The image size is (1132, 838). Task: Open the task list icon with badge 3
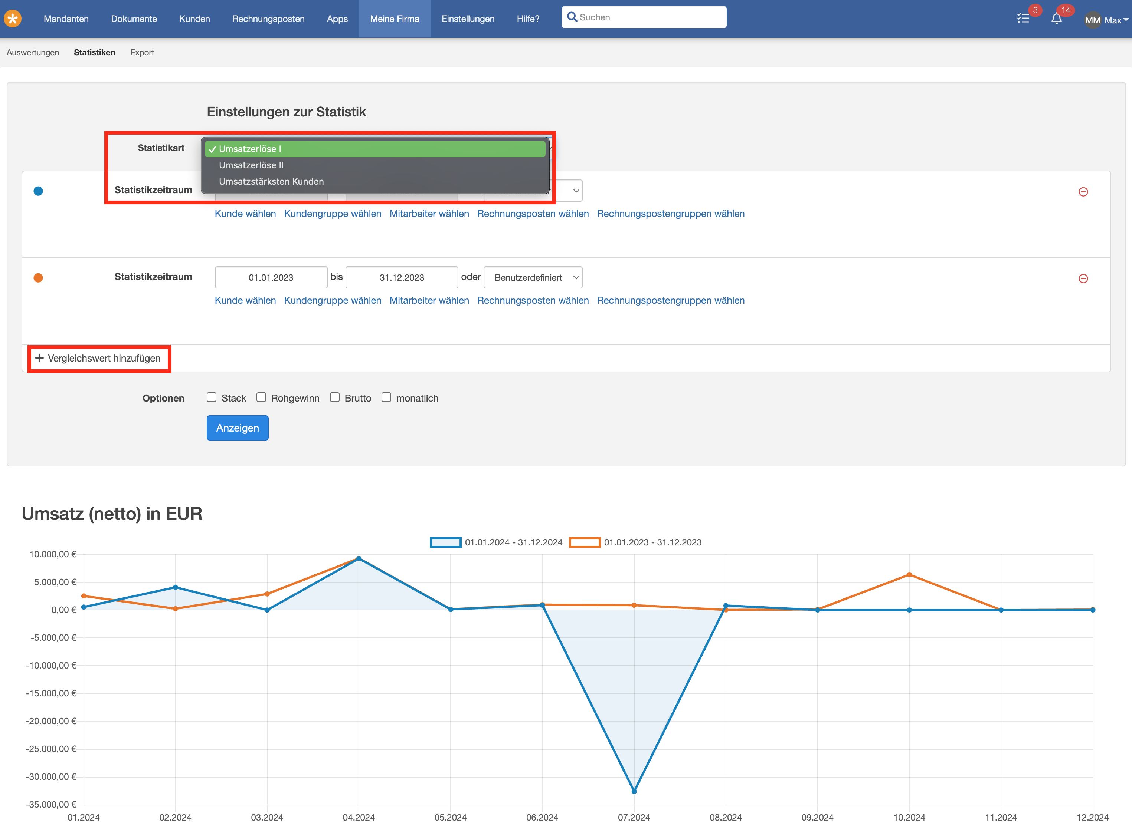tap(1023, 19)
